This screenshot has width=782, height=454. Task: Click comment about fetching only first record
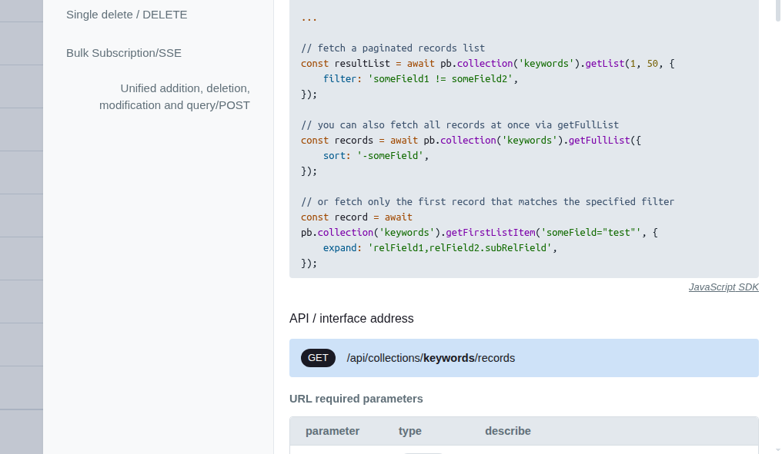(x=487, y=201)
